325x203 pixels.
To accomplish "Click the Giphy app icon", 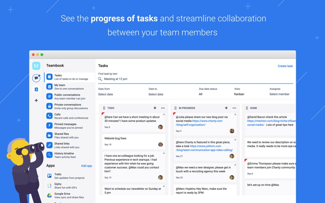I will tap(49, 186).
